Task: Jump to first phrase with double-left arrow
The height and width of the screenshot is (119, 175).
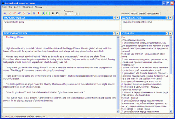Action: click(x=5, y=13)
